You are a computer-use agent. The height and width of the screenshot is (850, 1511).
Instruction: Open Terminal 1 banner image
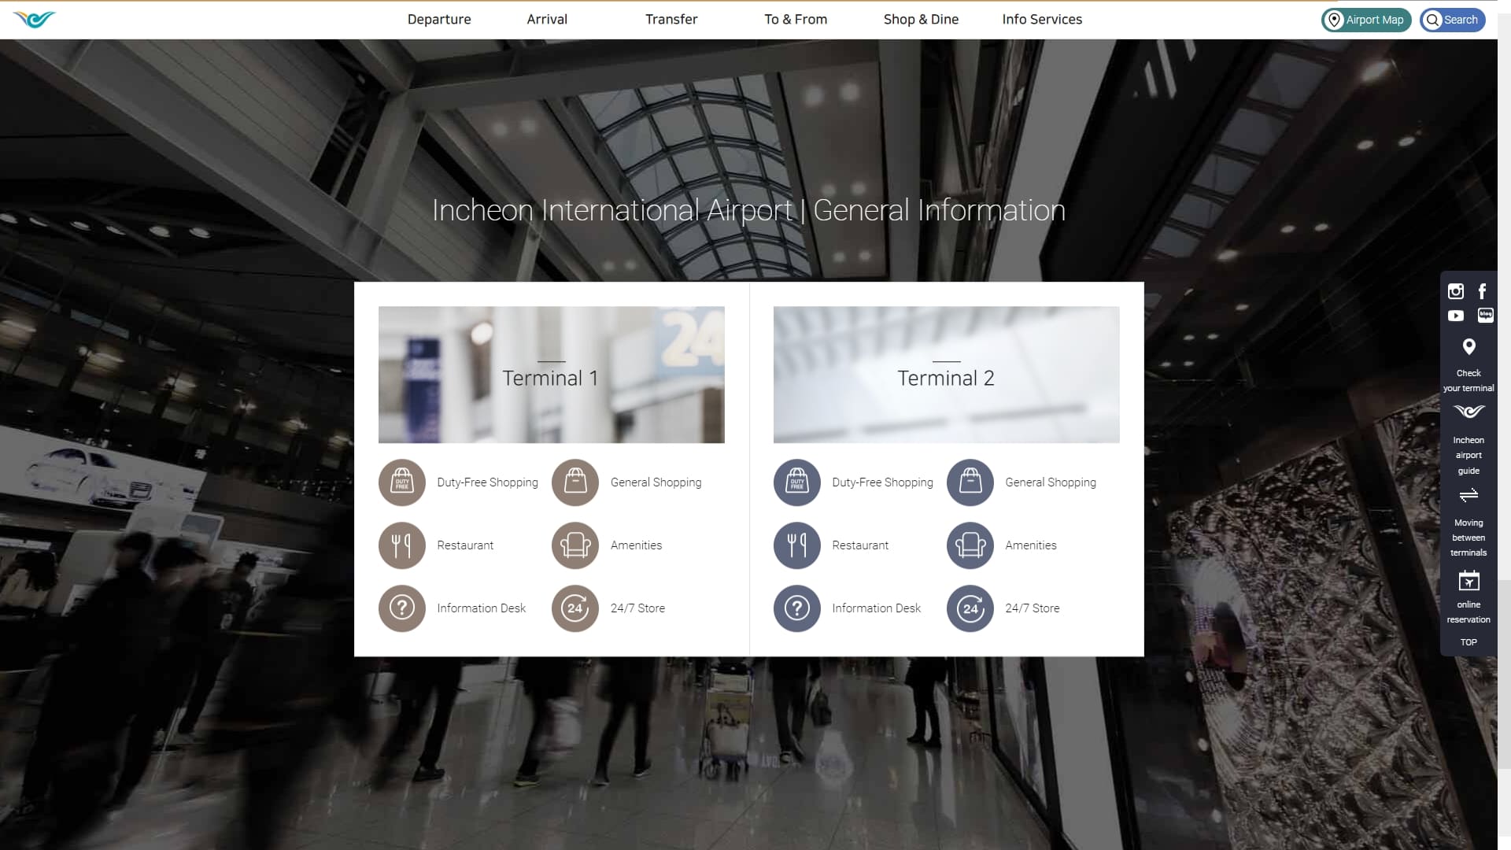(552, 375)
